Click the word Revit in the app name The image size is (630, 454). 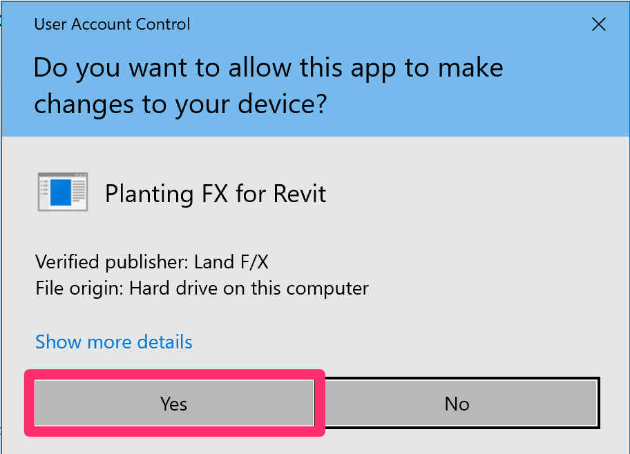click(x=300, y=194)
